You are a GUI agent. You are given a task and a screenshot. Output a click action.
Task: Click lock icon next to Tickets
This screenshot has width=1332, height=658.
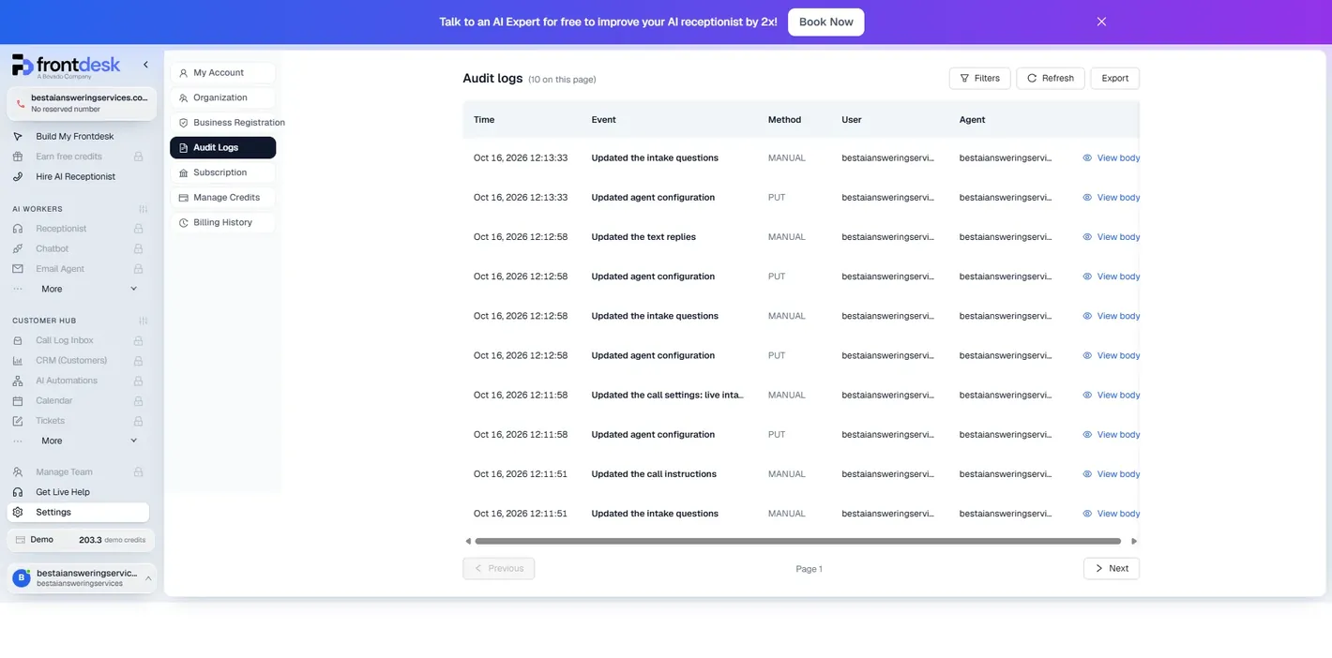pos(139,421)
